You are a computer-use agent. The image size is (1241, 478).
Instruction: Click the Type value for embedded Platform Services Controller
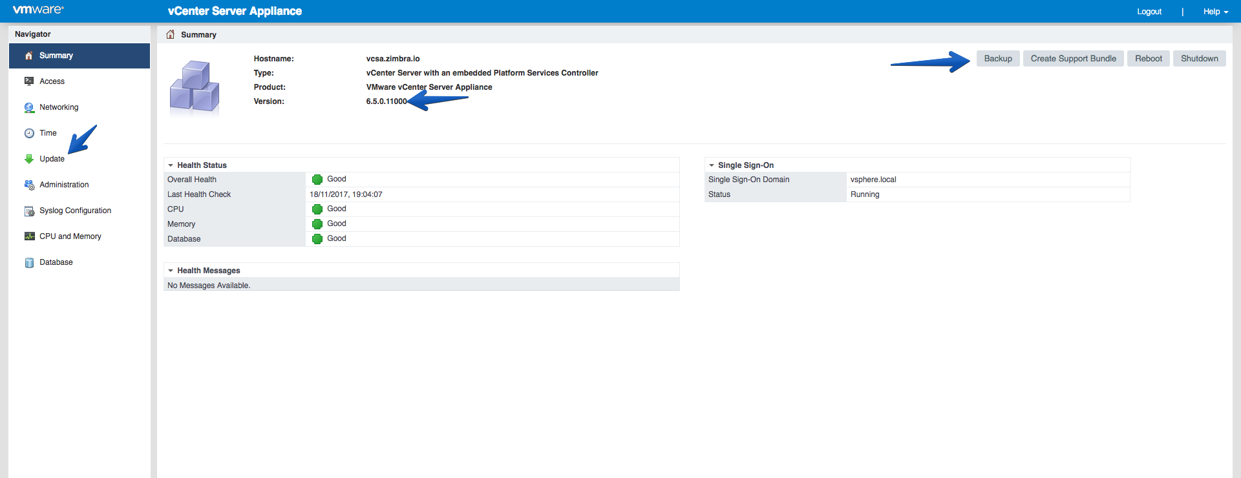482,73
